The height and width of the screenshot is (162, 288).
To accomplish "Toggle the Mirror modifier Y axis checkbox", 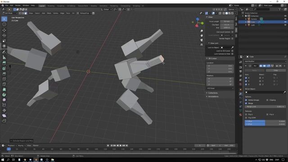I will click(246, 81).
